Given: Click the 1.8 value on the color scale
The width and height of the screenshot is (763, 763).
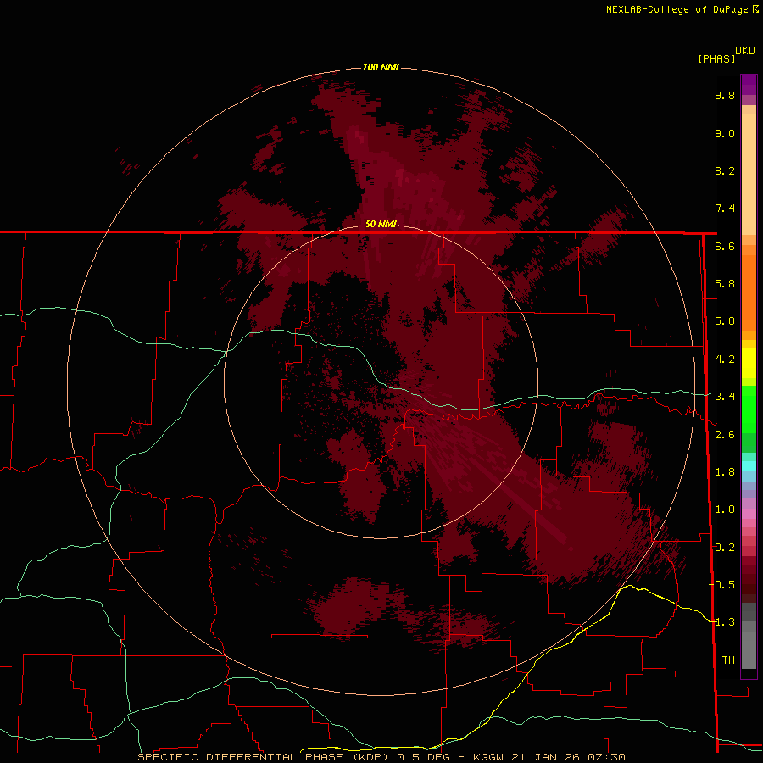Looking at the screenshot, I should coord(725,472).
